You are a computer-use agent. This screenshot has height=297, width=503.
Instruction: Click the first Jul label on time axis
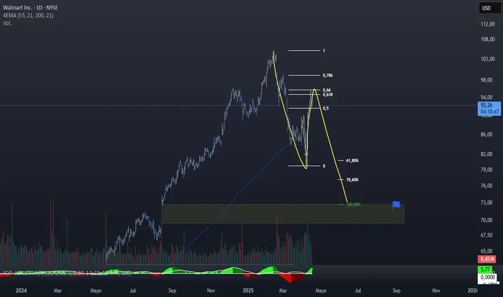coord(133,291)
